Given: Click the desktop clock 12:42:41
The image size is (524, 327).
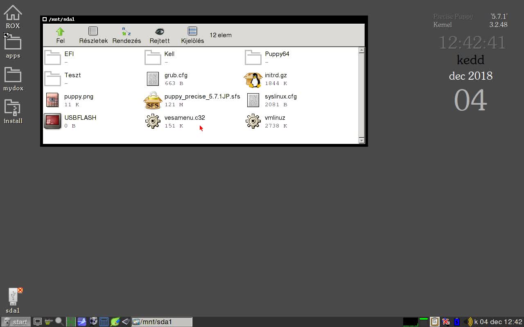Looking at the screenshot, I should click(x=472, y=43).
